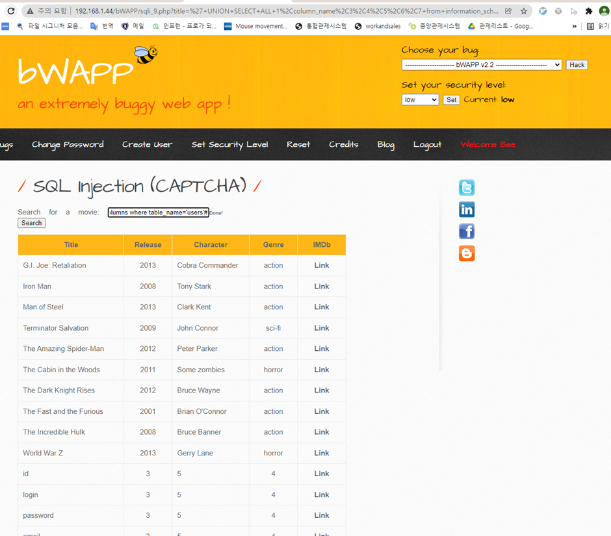611x536 pixels.
Task: Click Logout in the navigation bar
Action: [427, 144]
